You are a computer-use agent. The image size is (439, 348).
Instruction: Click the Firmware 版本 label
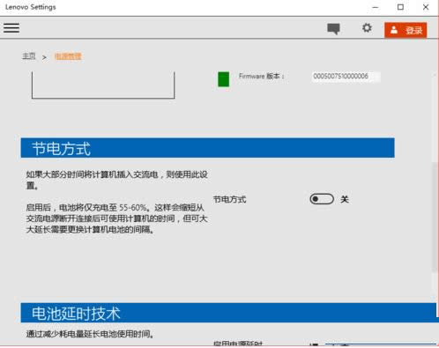tap(261, 77)
